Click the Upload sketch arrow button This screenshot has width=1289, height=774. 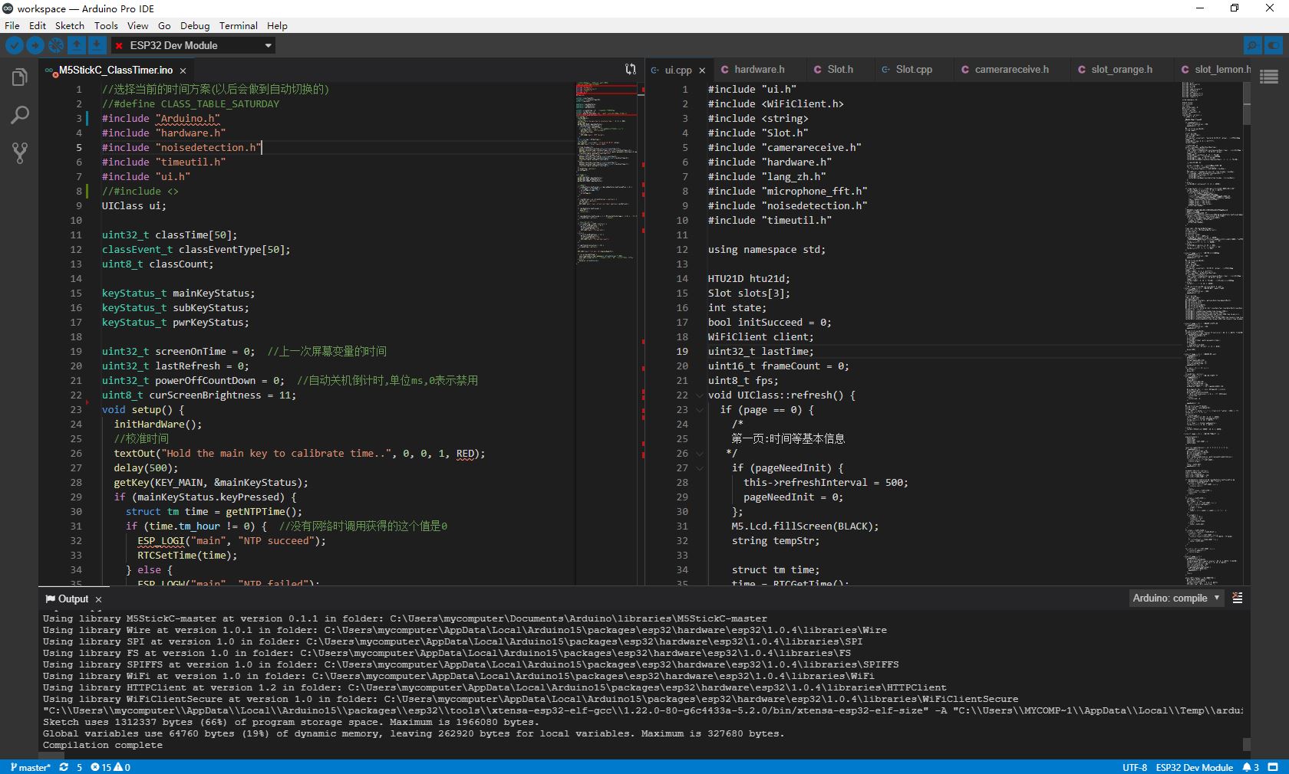tap(35, 45)
